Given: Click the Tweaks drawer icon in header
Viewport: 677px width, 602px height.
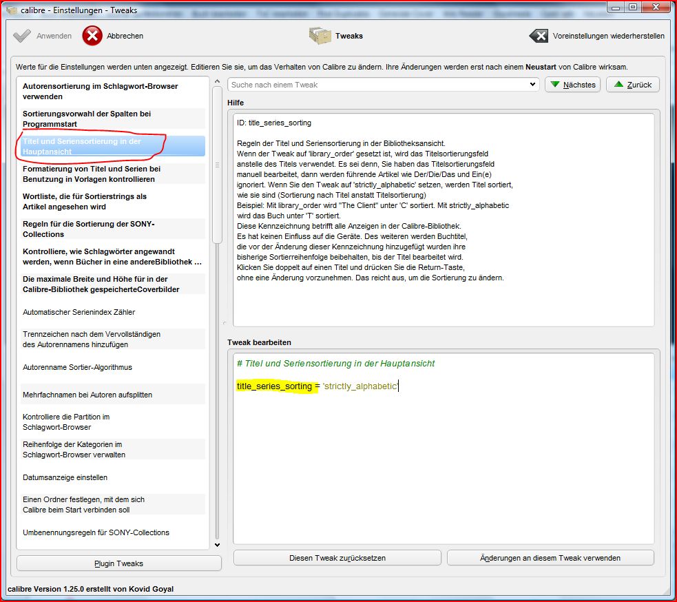Looking at the screenshot, I should [x=320, y=36].
